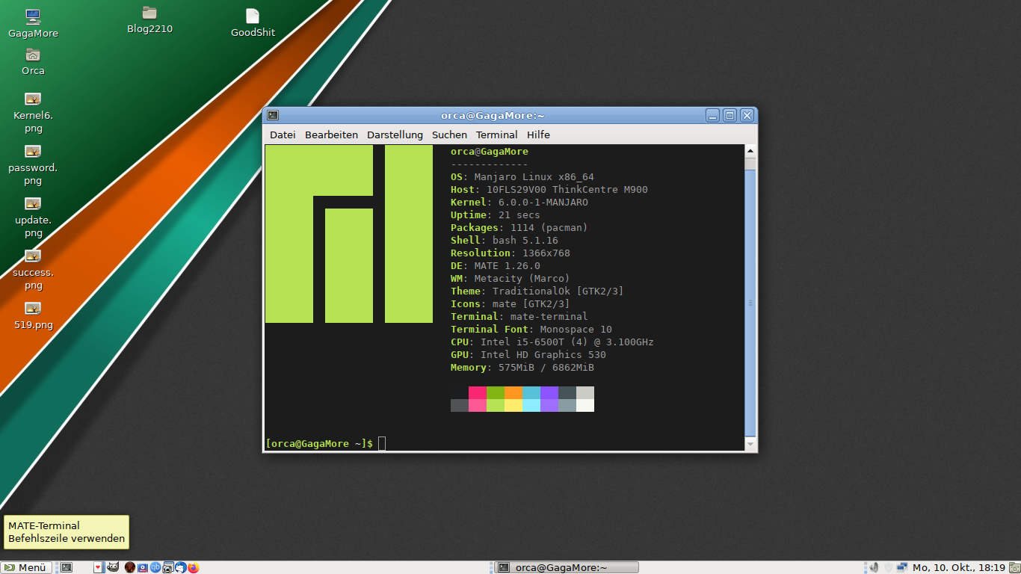Open the Terminal menu

[x=496, y=135]
